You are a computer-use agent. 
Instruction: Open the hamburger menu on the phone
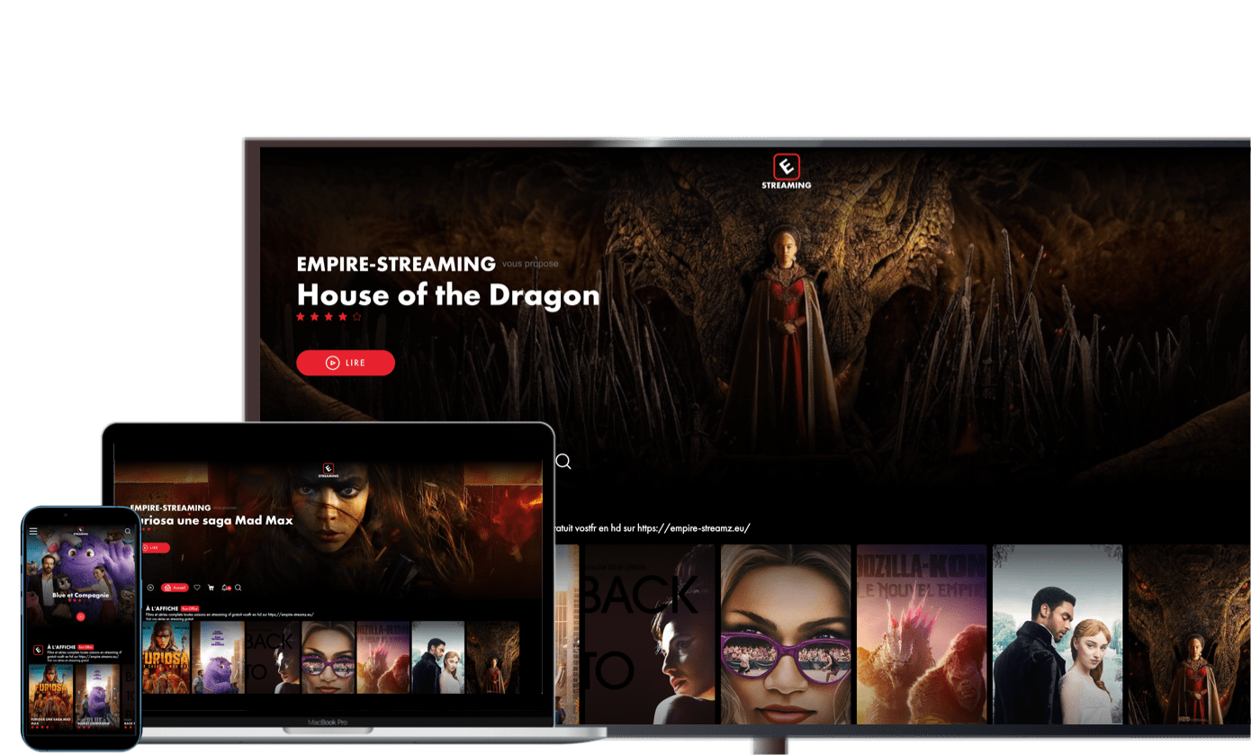pyautogui.click(x=33, y=531)
